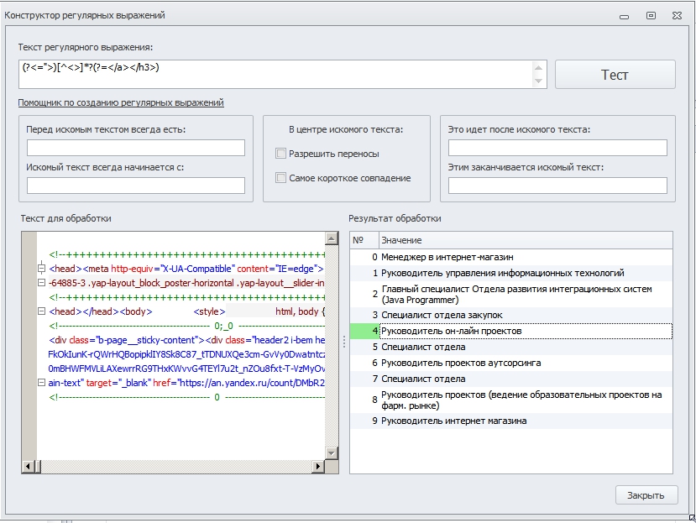Click the code line starting with '0mBHWFMVLiLAXewrr'
Image resolution: width=696 pixels, height=523 pixels.
(x=186, y=369)
